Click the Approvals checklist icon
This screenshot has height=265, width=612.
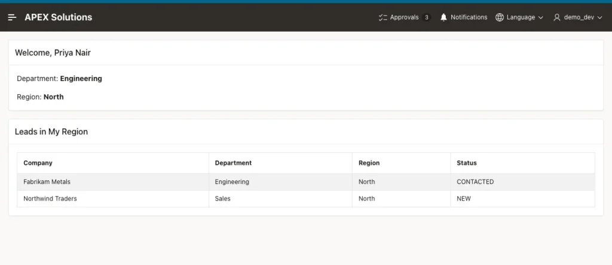[382, 17]
